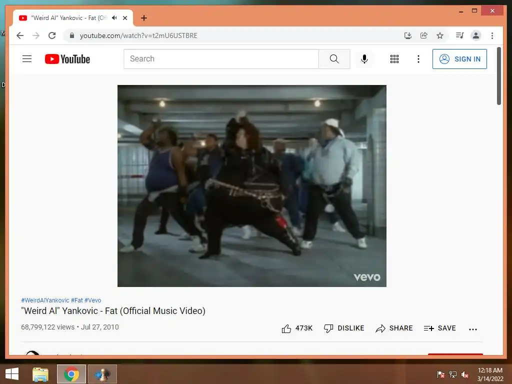The width and height of the screenshot is (512, 384).
Task: Click the SIGN IN button
Action: [459, 59]
